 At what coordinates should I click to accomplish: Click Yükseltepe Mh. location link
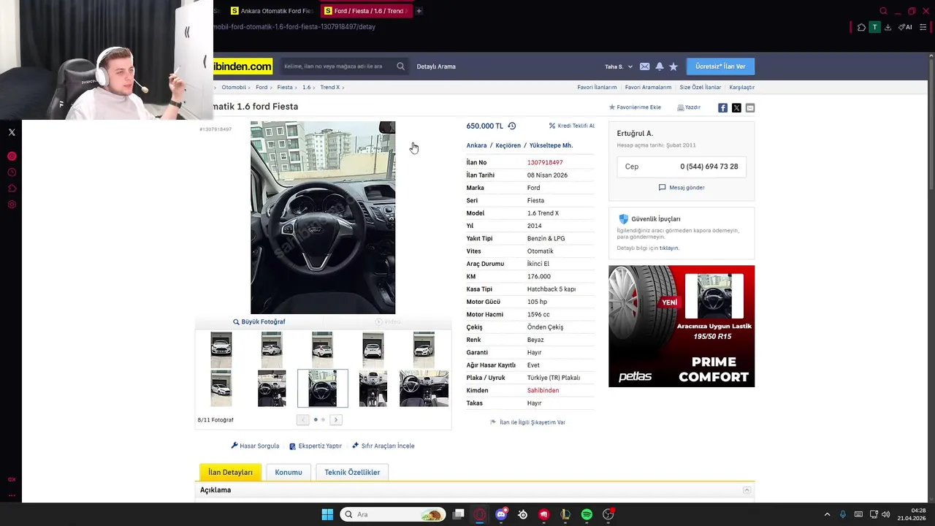point(551,145)
